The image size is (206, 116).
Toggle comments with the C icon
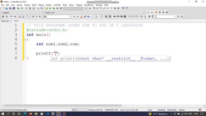(x=153, y=16)
